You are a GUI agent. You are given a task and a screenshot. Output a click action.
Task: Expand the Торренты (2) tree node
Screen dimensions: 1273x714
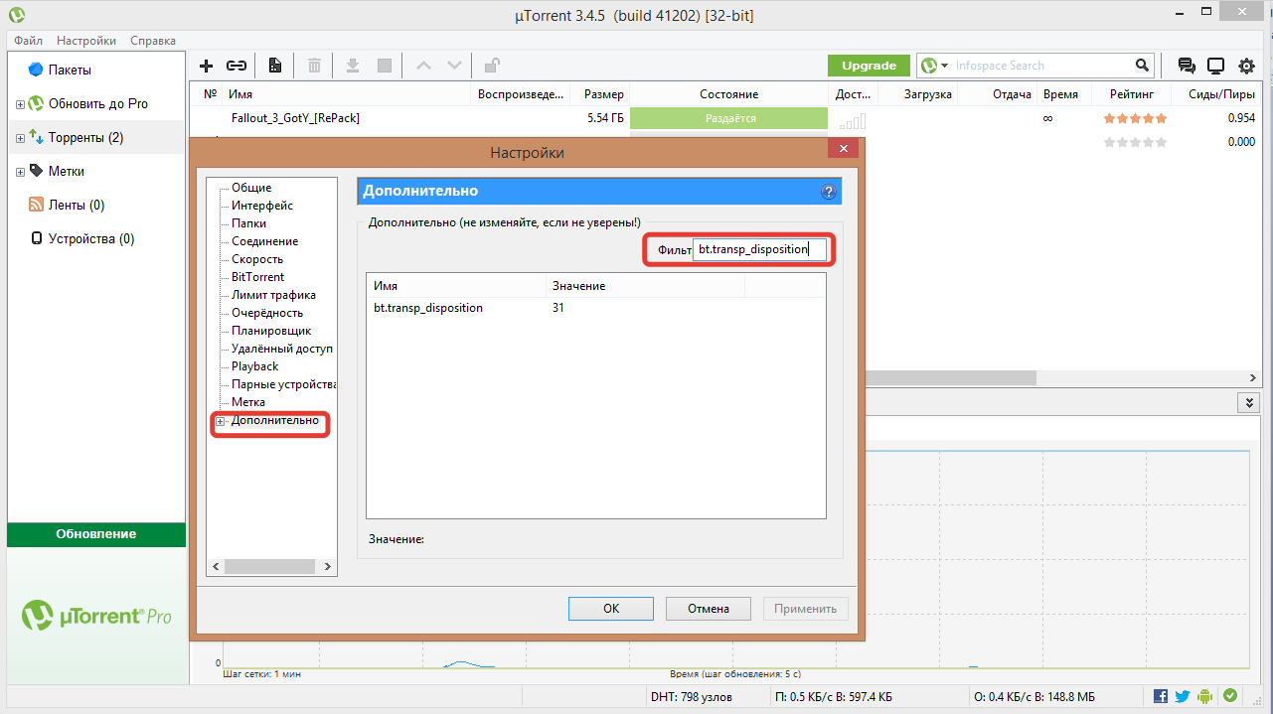pos(20,138)
